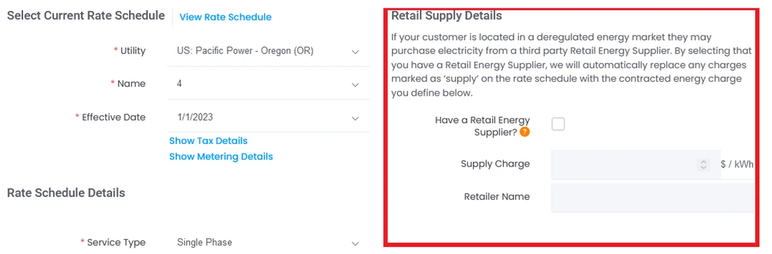Click the chevron arrow on the Name field
This screenshot has height=254, width=772.
[x=355, y=84]
